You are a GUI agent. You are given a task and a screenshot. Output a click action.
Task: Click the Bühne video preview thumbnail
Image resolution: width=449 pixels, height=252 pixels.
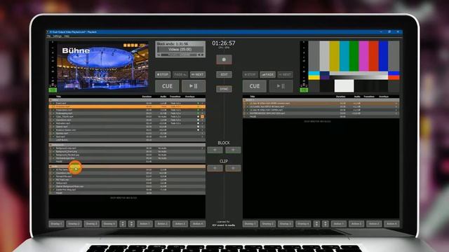[x=102, y=66]
